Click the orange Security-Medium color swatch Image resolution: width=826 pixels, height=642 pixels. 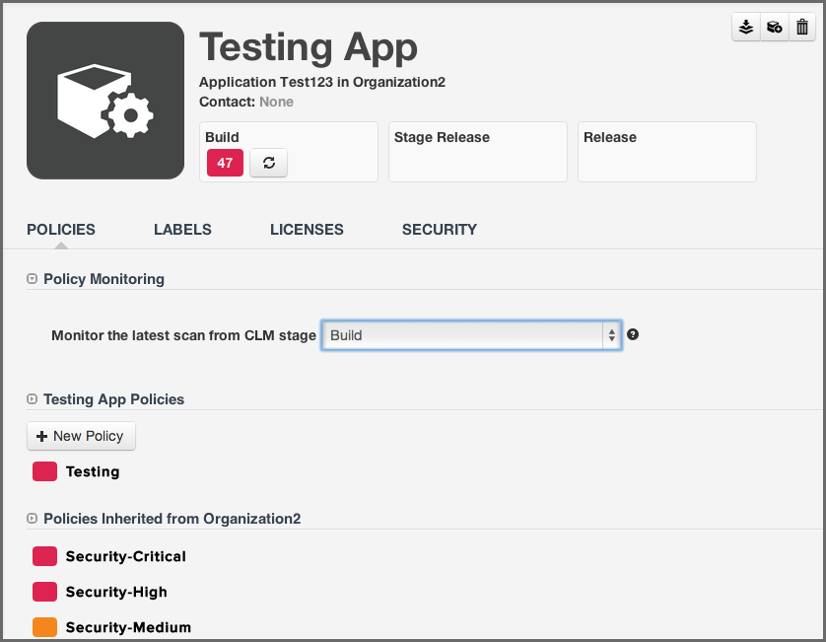tap(44, 626)
